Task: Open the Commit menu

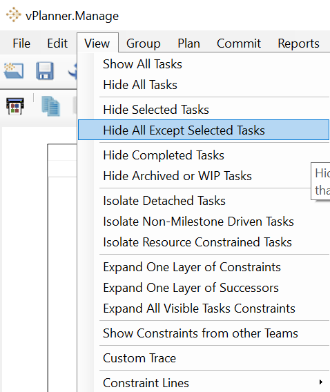Action: click(239, 43)
